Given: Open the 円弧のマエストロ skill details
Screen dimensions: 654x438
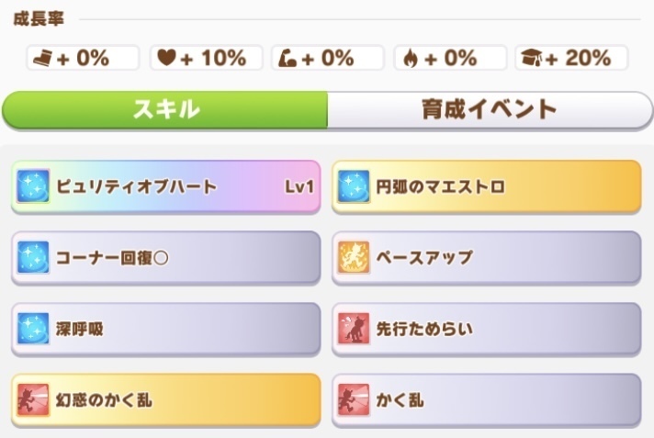Looking at the screenshot, I should point(487,187).
